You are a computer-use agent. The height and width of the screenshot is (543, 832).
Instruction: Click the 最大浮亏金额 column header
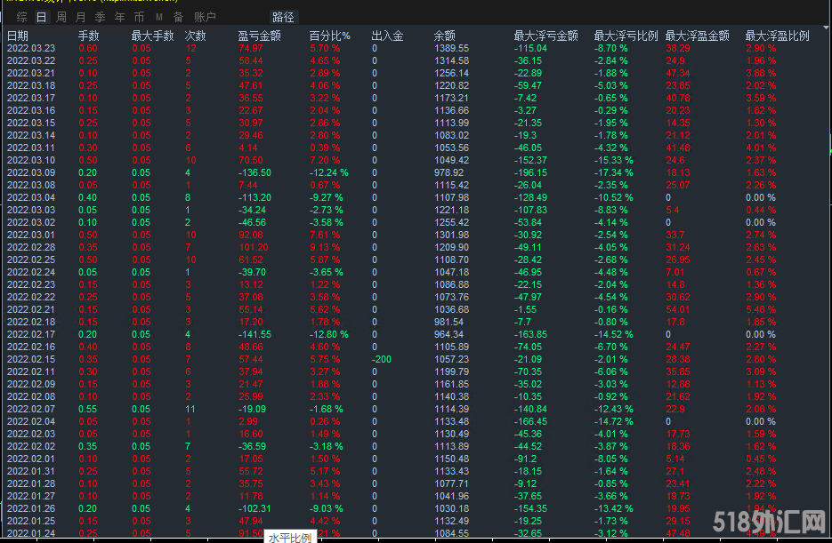click(545, 36)
